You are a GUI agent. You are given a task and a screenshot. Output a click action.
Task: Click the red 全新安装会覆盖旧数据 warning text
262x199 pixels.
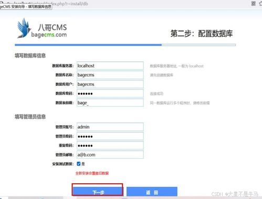pos(92,173)
